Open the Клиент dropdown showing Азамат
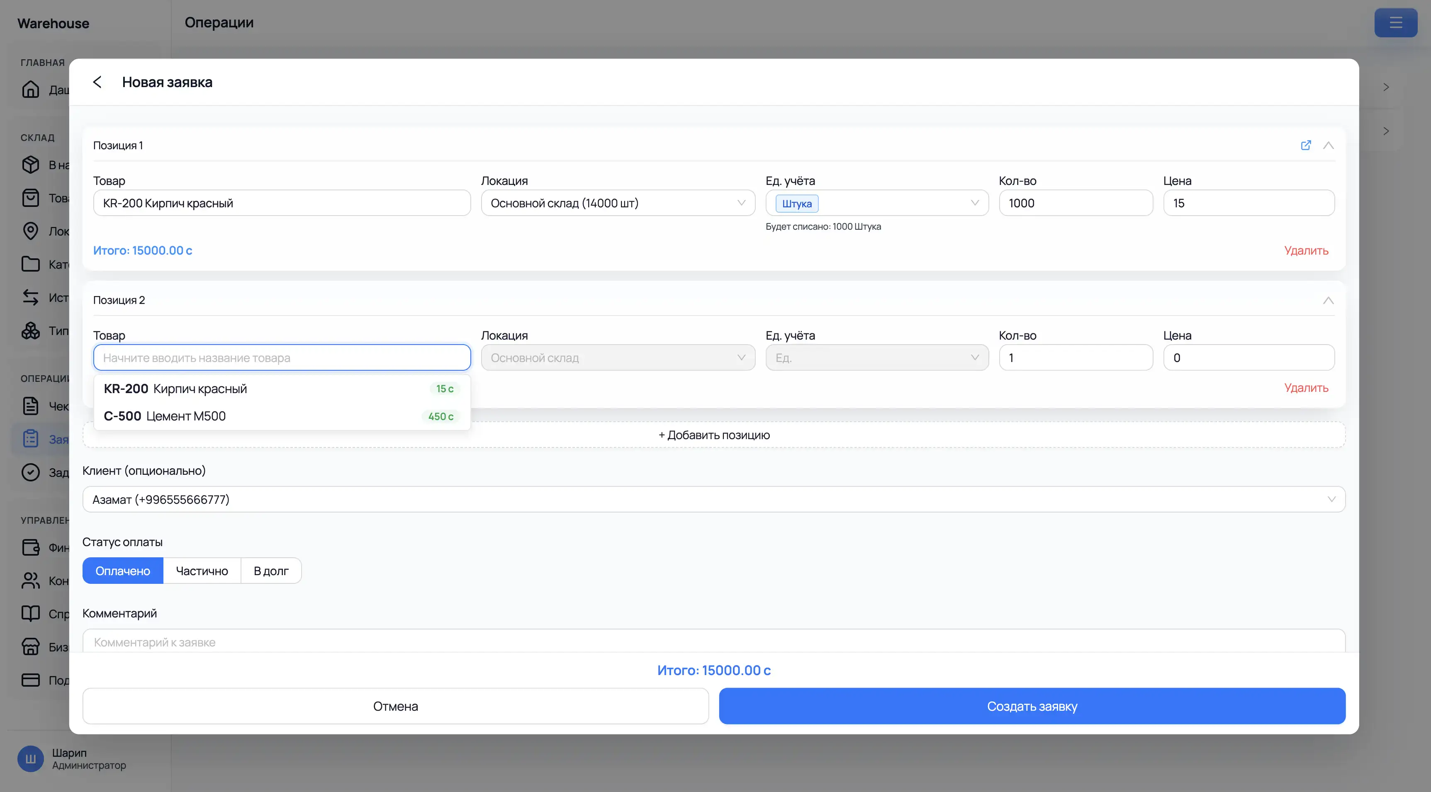Screen dimensions: 1431x792 click(x=714, y=499)
